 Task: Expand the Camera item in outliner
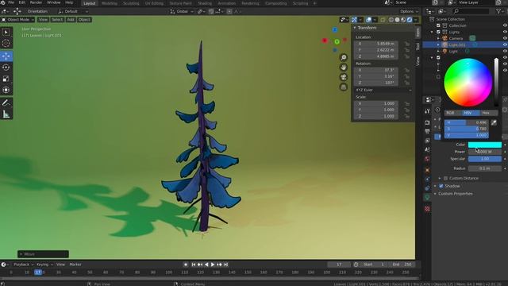pos(438,38)
